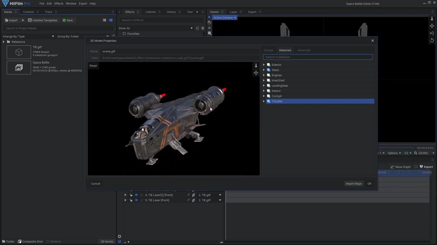Select the text tool in Viewer
This screenshot has height=245, width=437.
tap(209, 28)
